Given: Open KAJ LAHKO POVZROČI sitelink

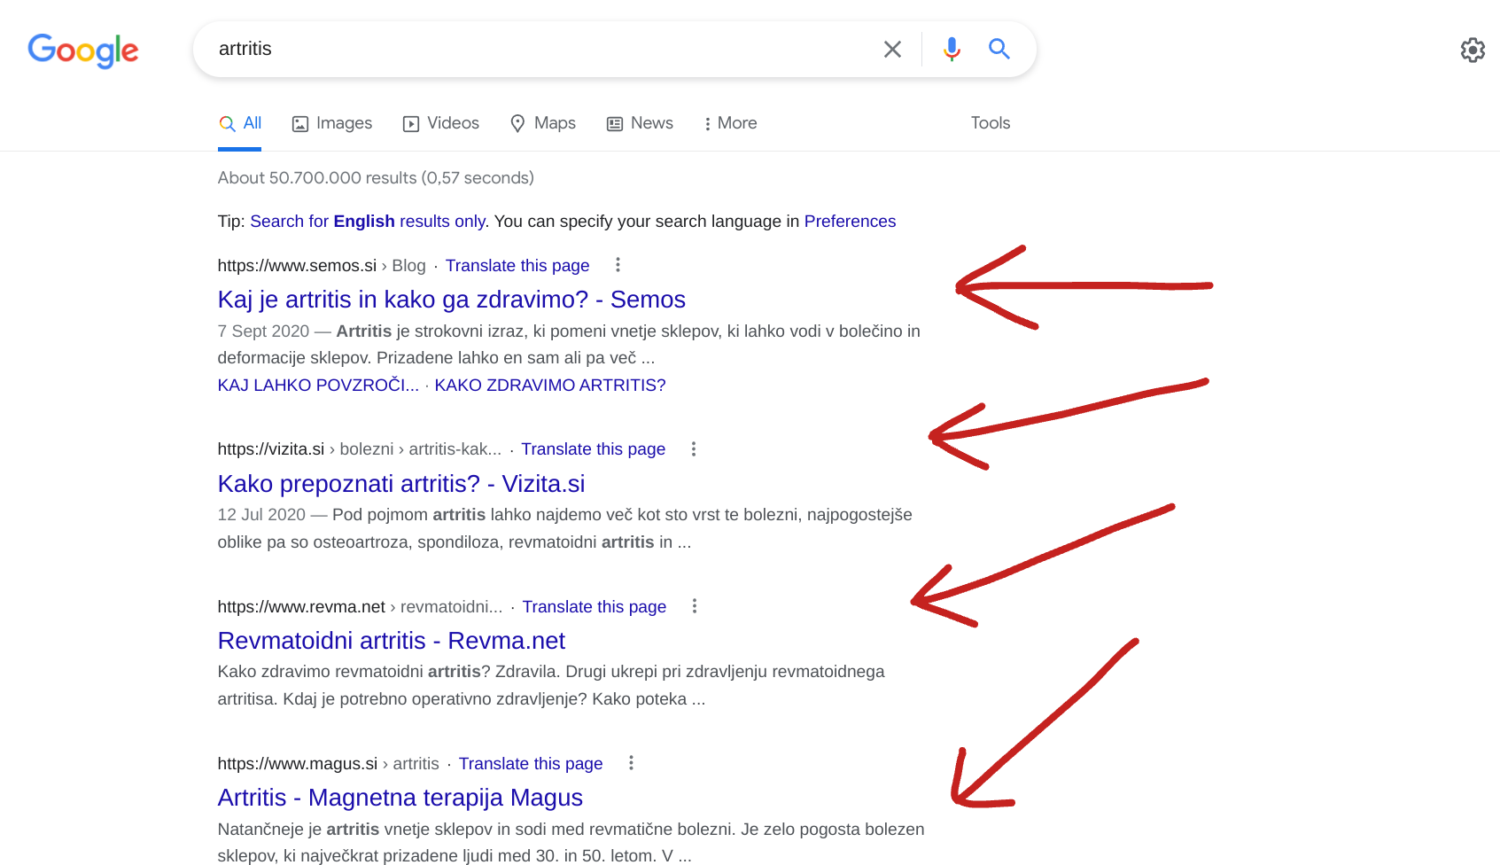Looking at the screenshot, I should [x=318, y=386].
